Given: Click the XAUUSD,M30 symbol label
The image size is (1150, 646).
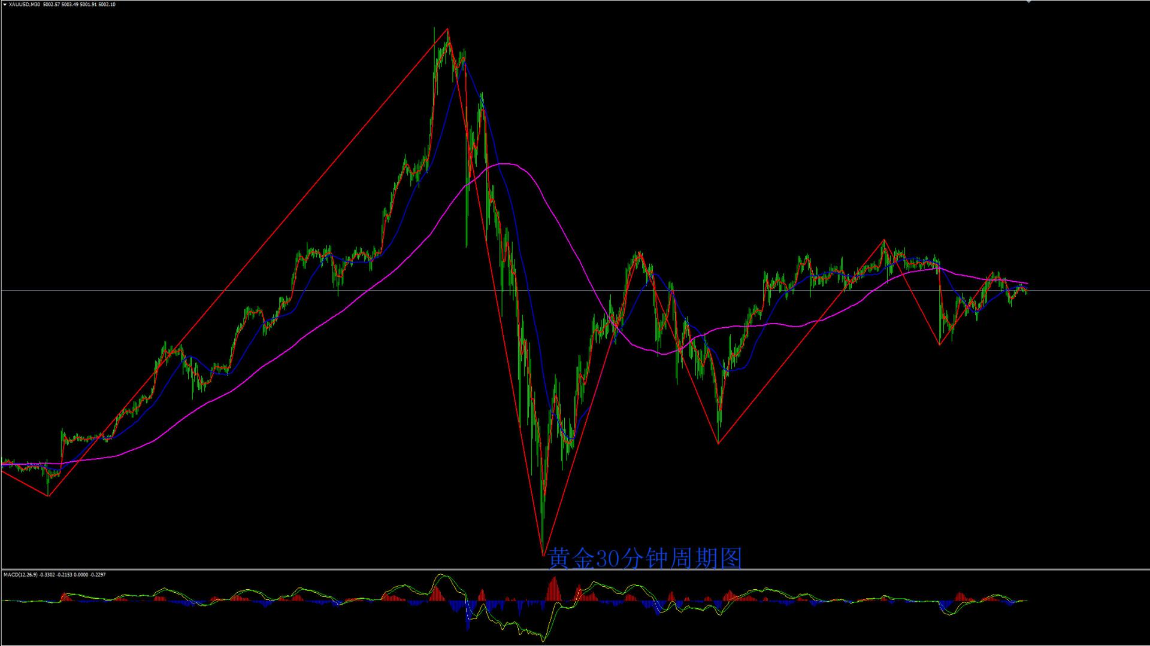Looking at the screenshot, I should [23, 4].
